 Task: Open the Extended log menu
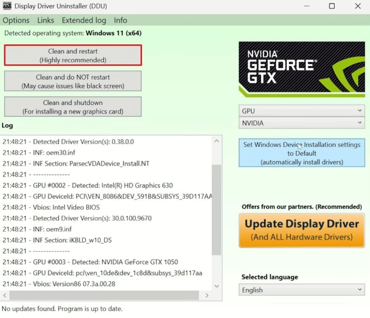tap(84, 20)
